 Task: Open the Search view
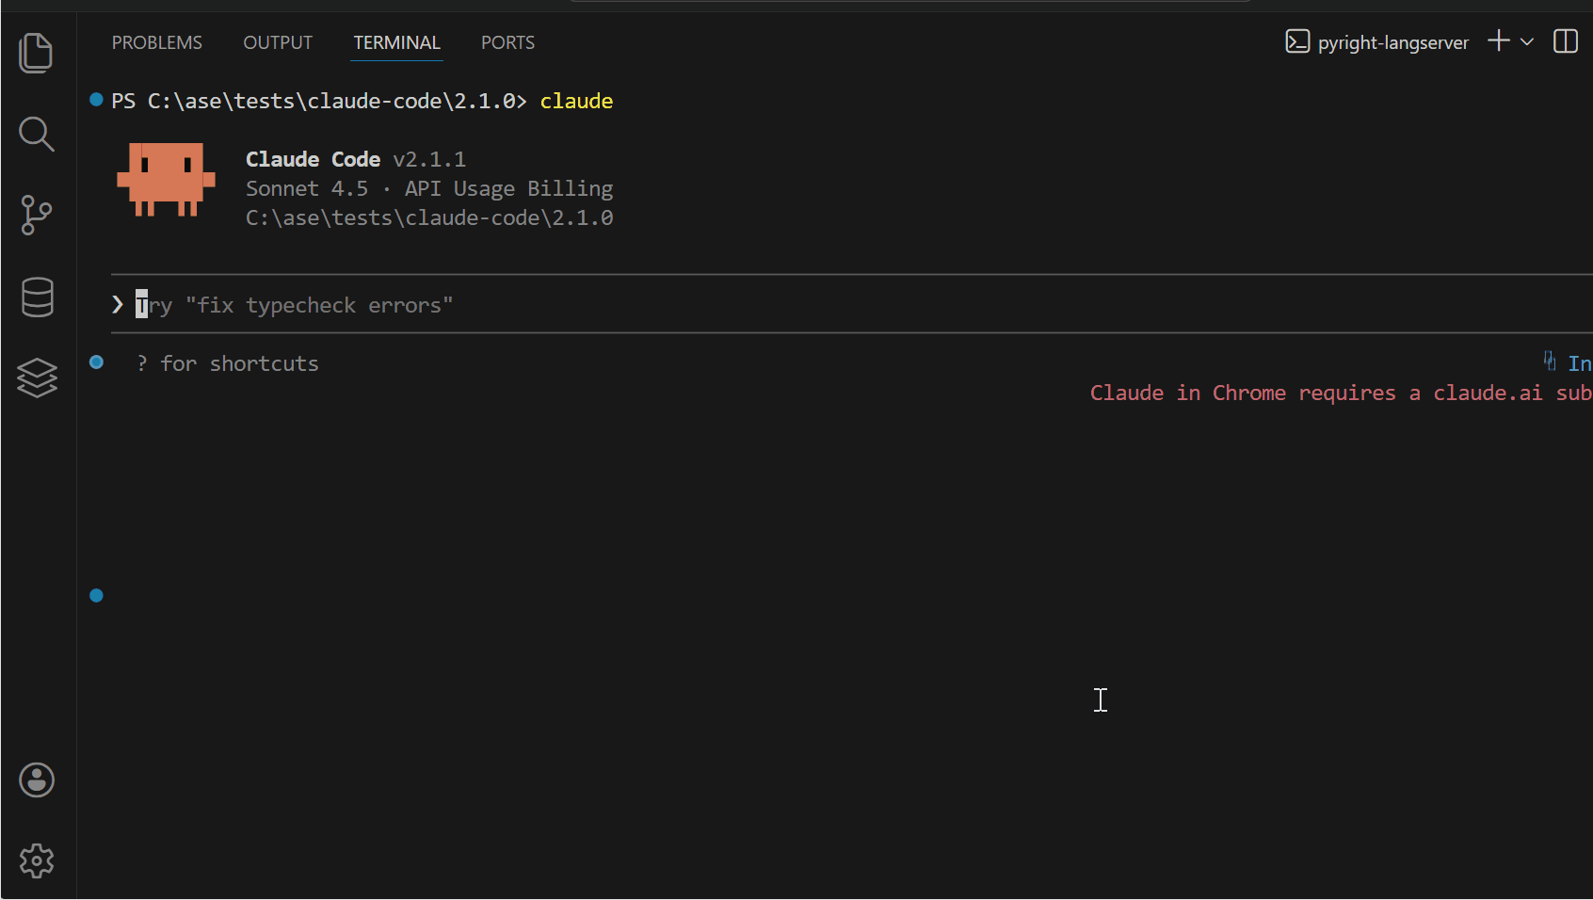pos(37,134)
